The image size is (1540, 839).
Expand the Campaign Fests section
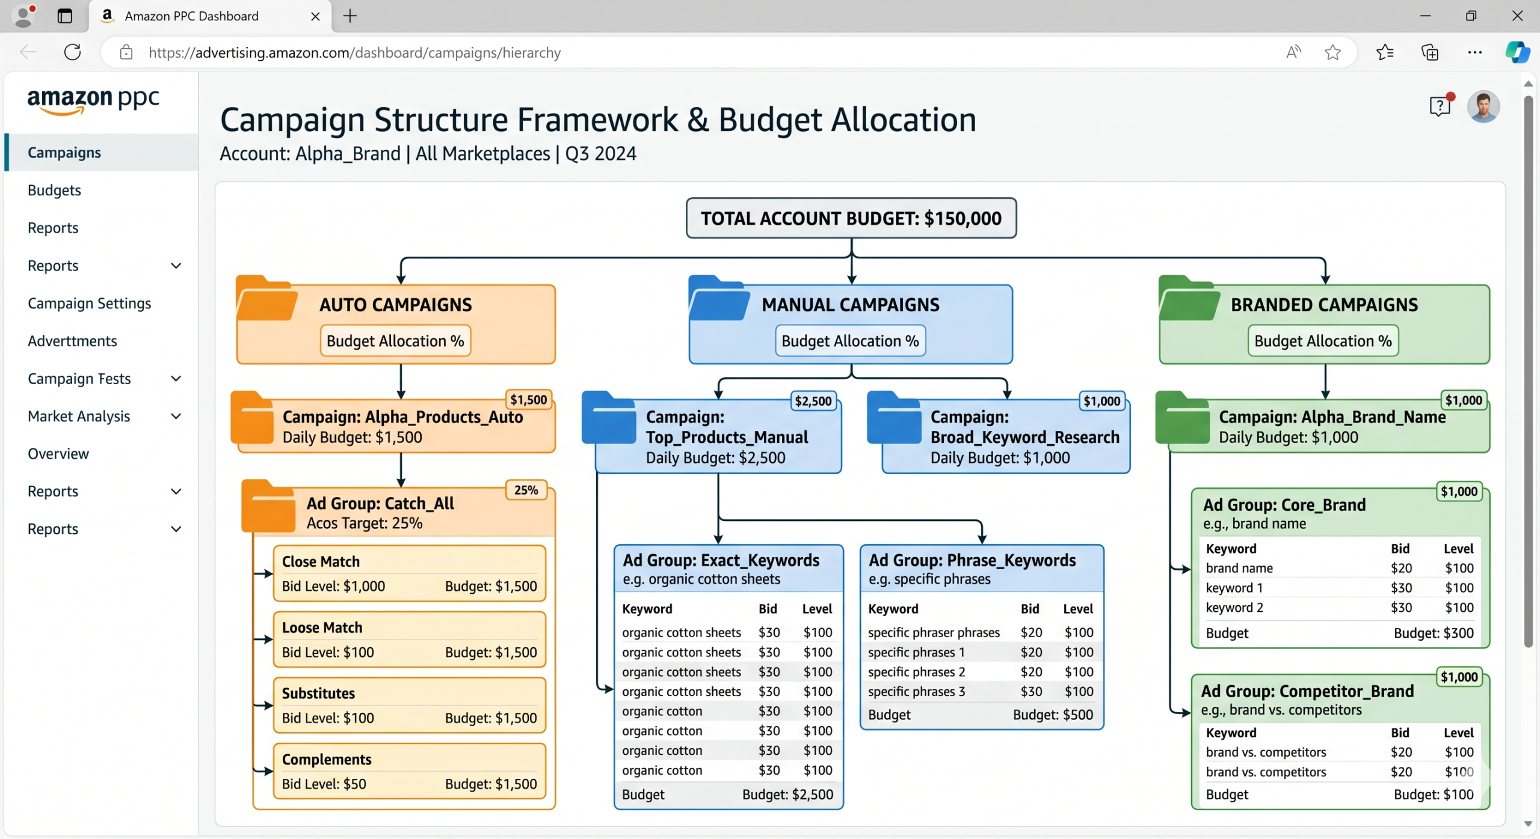(x=176, y=379)
